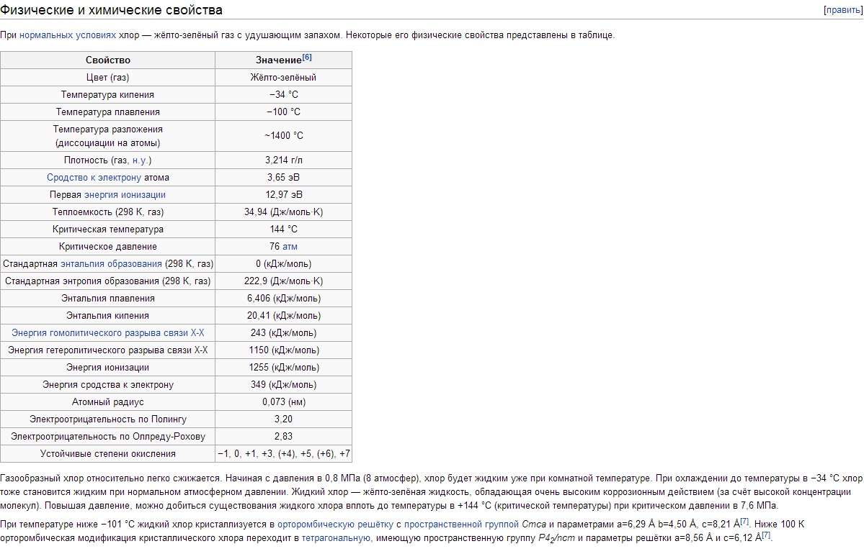Select cell "Энтальпия плавления"
This screenshot has height=554, width=864.
click(x=107, y=298)
